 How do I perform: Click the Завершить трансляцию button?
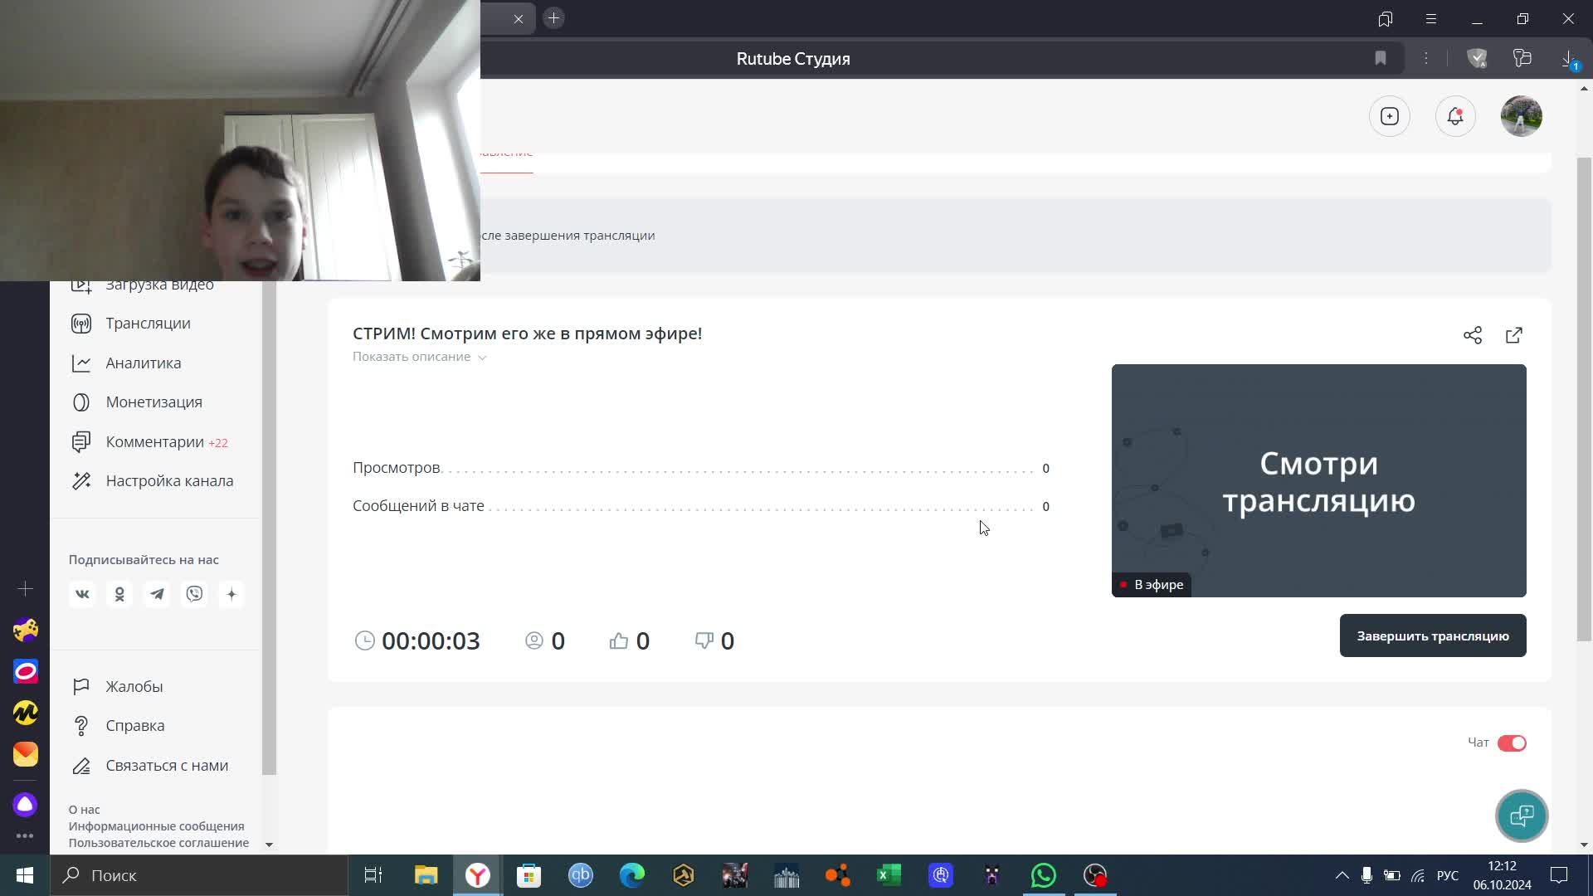coord(1433,635)
